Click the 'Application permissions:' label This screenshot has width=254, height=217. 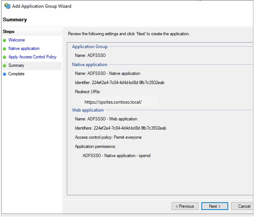[95, 147]
